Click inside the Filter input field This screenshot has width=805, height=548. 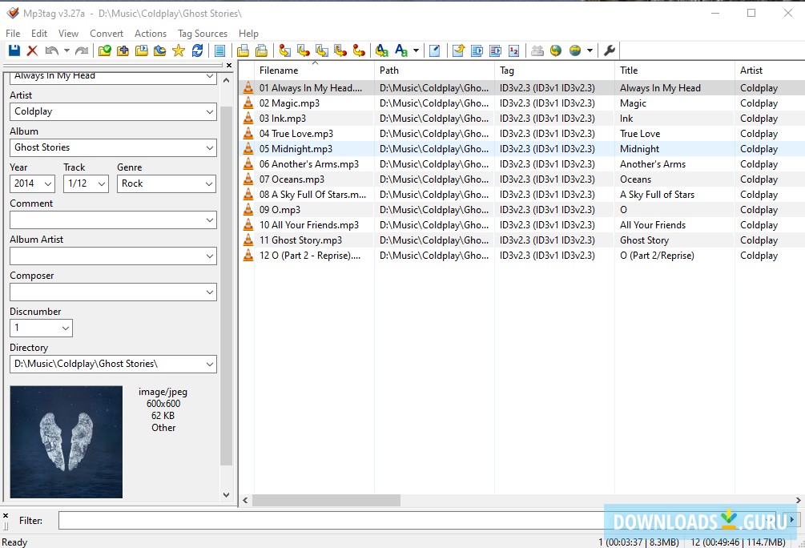pyautogui.click(x=240, y=521)
